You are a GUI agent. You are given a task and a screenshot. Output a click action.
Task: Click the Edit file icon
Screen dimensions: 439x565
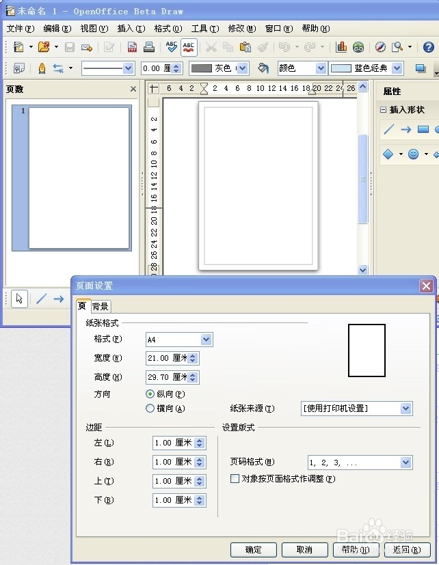tap(109, 47)
